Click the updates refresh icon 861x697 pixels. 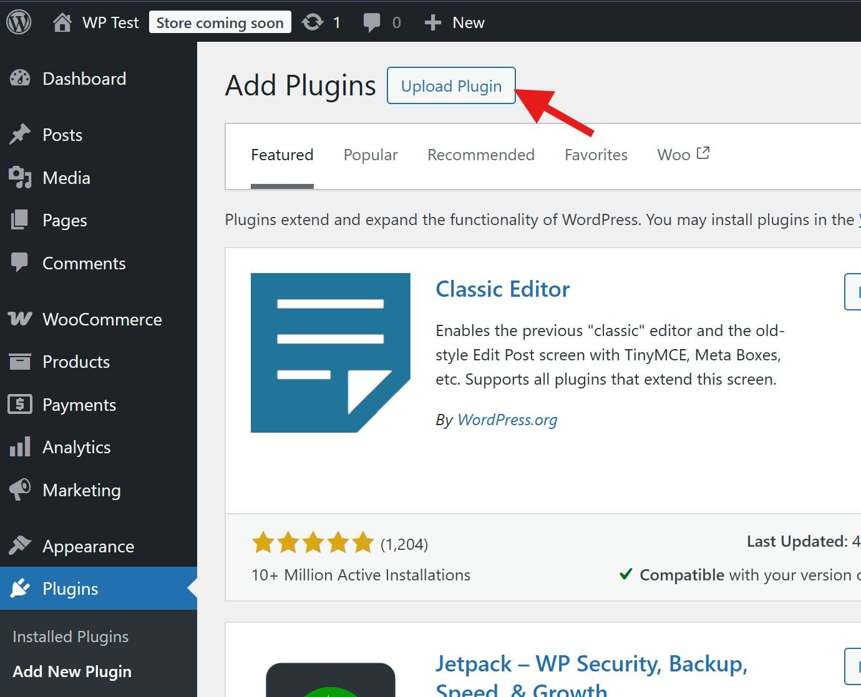click(312, 22)
